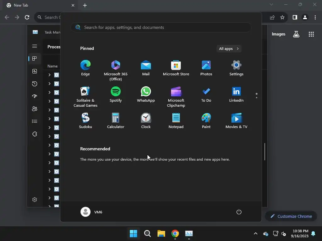Click the Windows Start button
Image resolution: width=322 pixels, height=241 pixels.
tap(133, 233)
